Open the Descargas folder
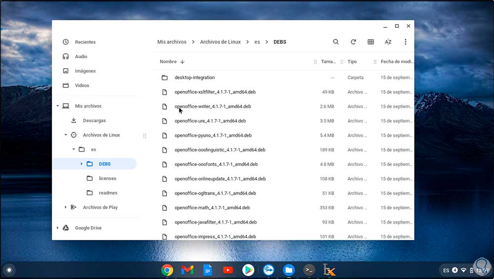 94,120
